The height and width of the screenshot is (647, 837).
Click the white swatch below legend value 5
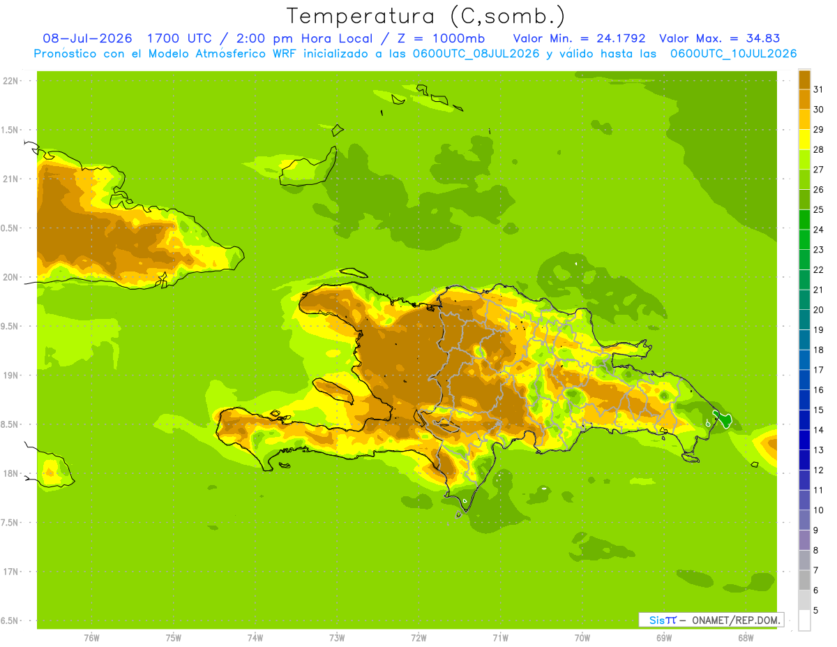pos(804,620)
